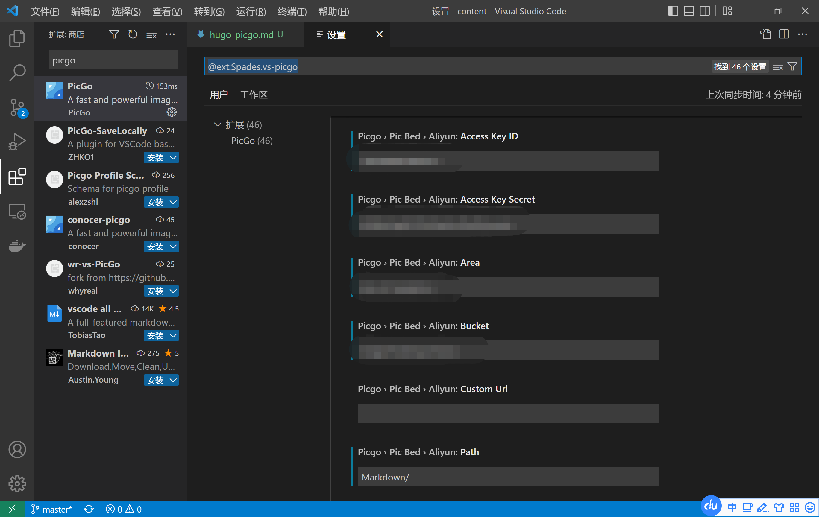Image resolution: width=819 pixels, height=517 pixels.
Task: Select the 用户 settings tab
Action: pyautogui.click(x=219, y=95)
